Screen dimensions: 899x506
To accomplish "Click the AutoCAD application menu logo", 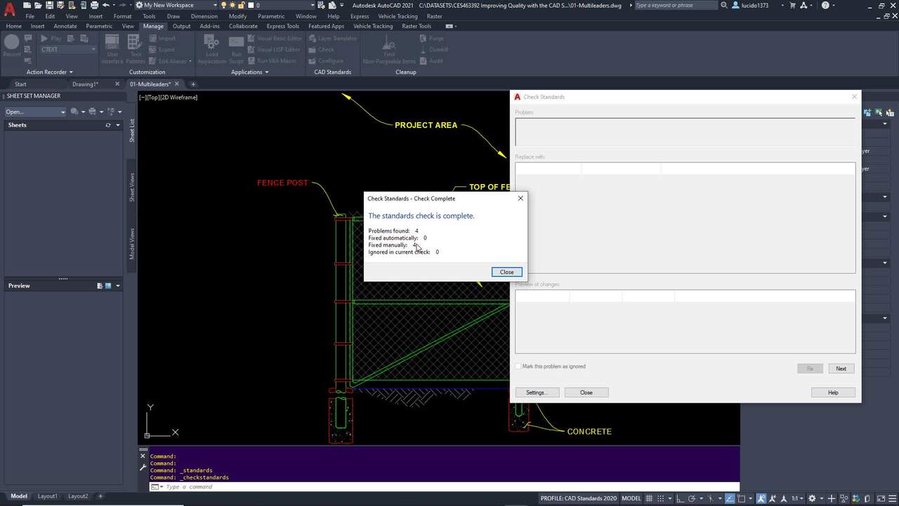I will (10, 10).
